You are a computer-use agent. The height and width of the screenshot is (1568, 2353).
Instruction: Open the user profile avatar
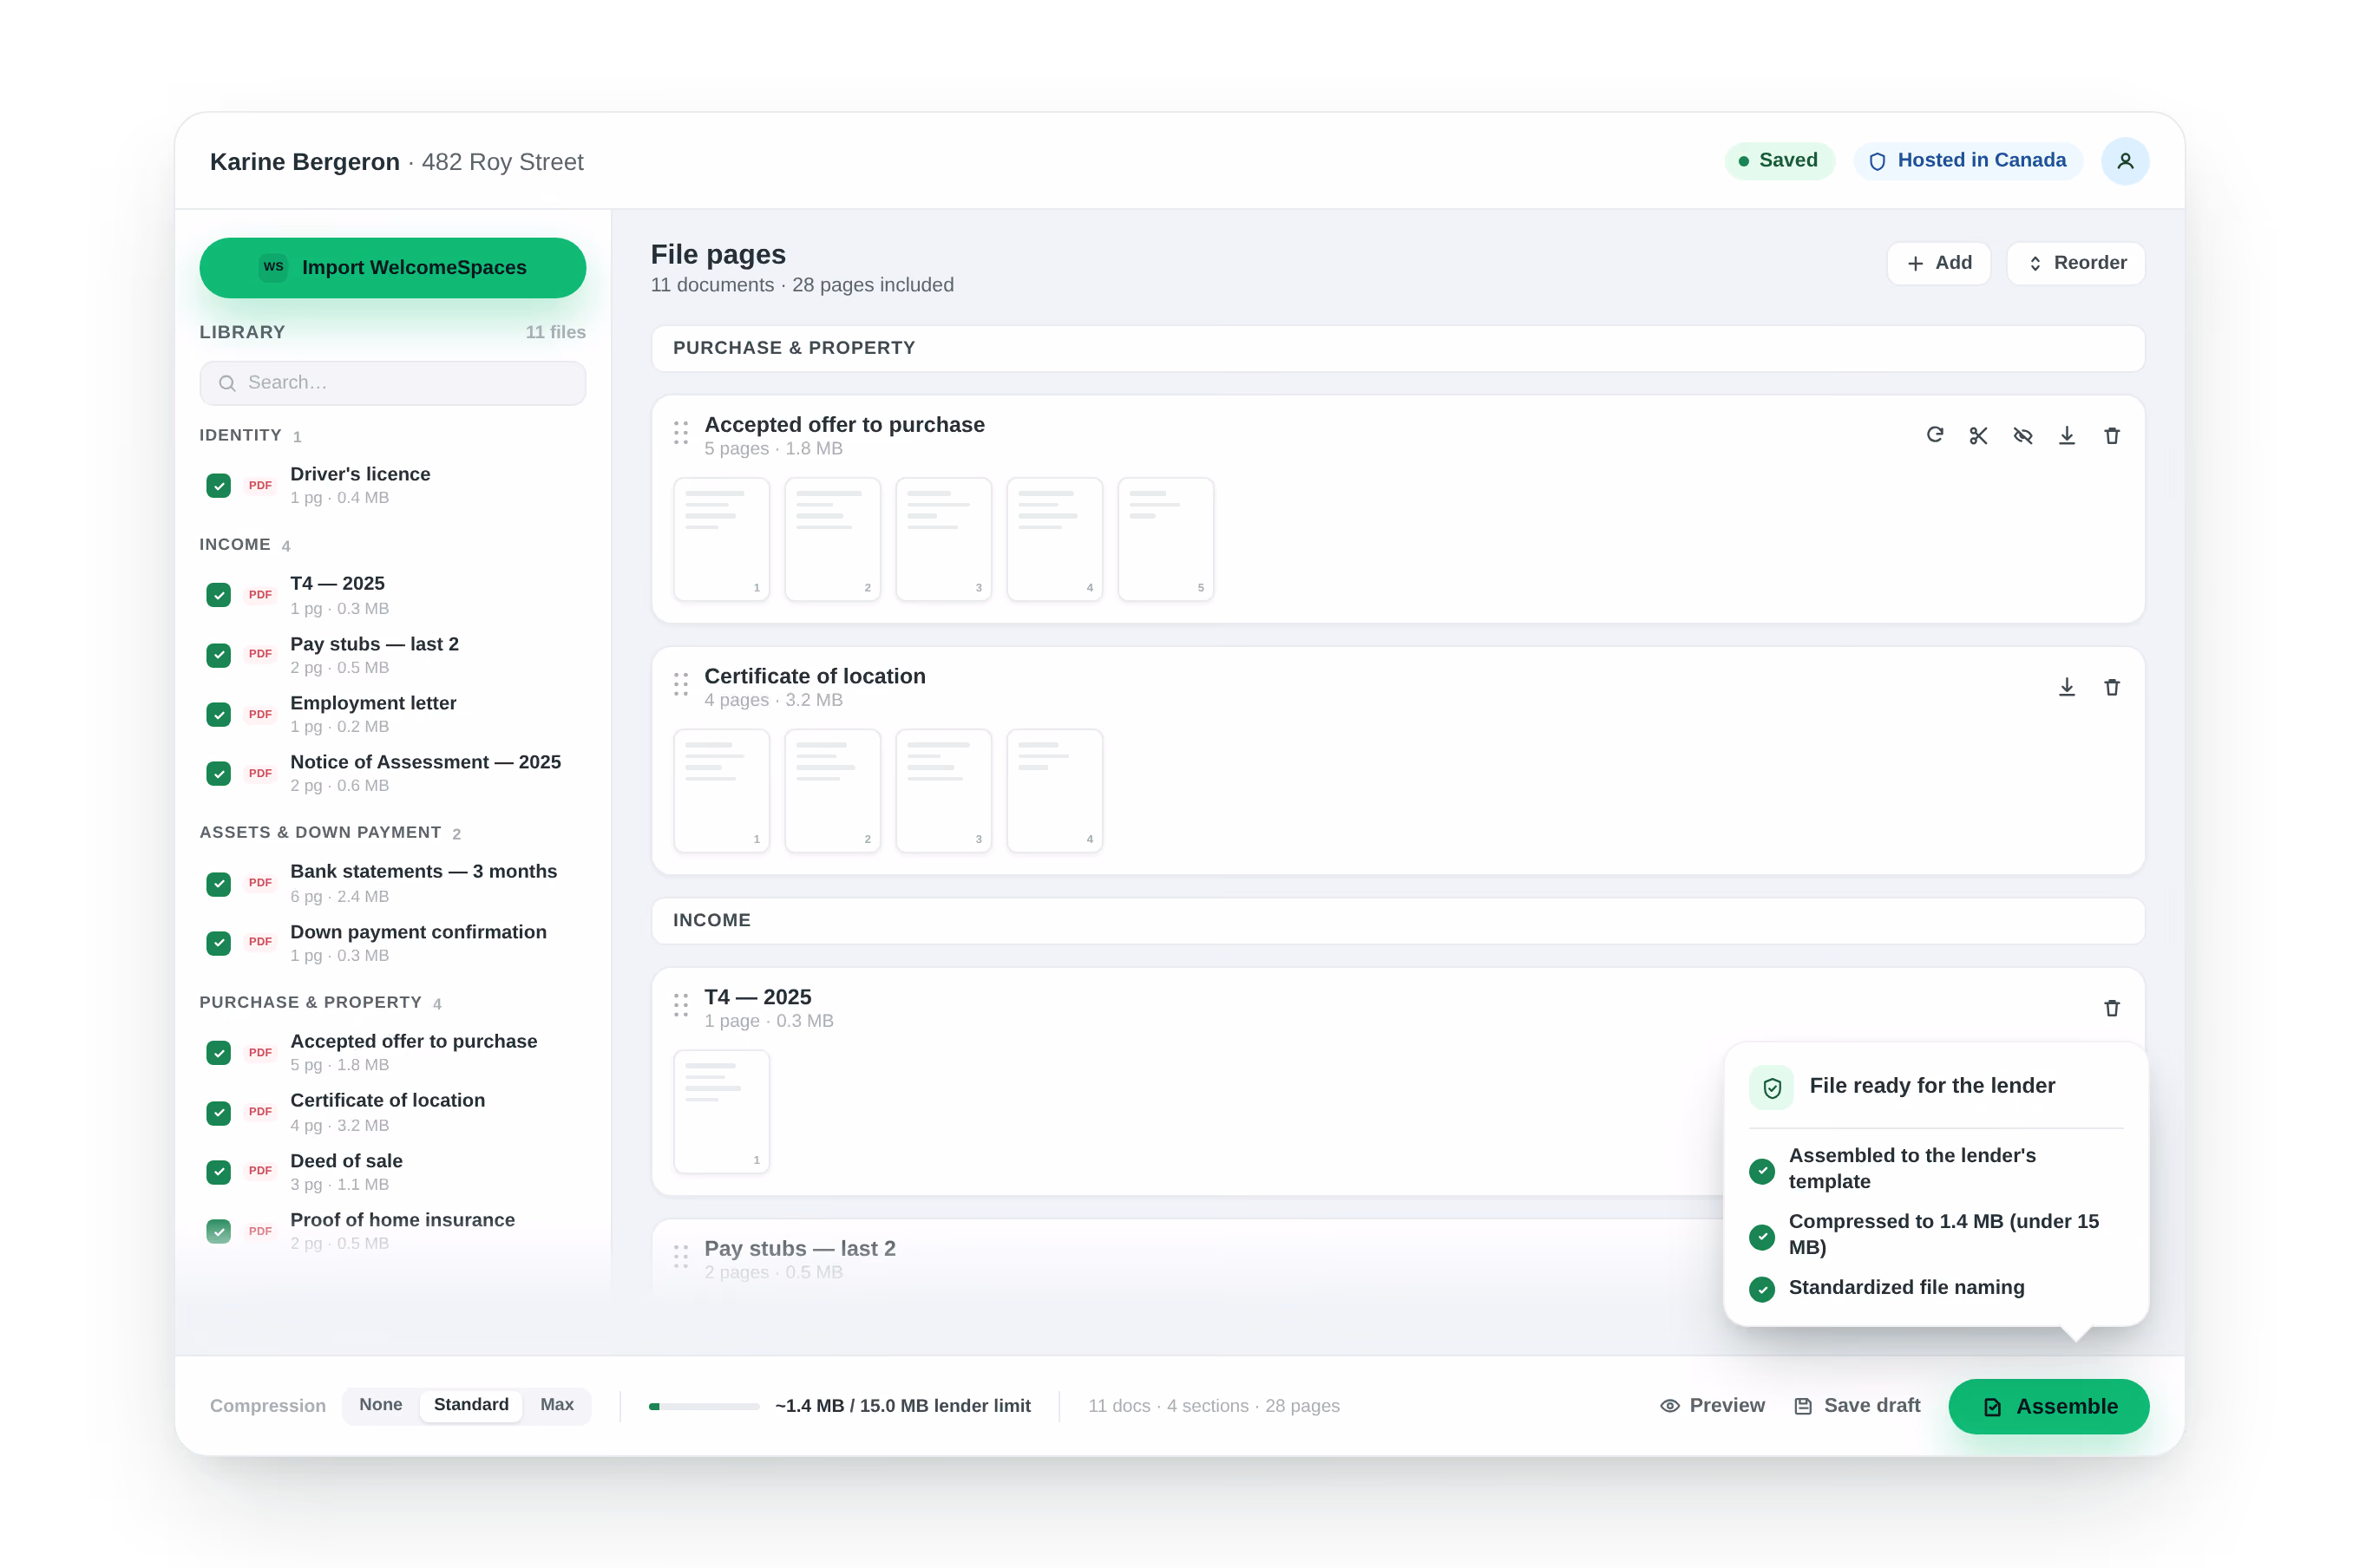click(2125, 161)
